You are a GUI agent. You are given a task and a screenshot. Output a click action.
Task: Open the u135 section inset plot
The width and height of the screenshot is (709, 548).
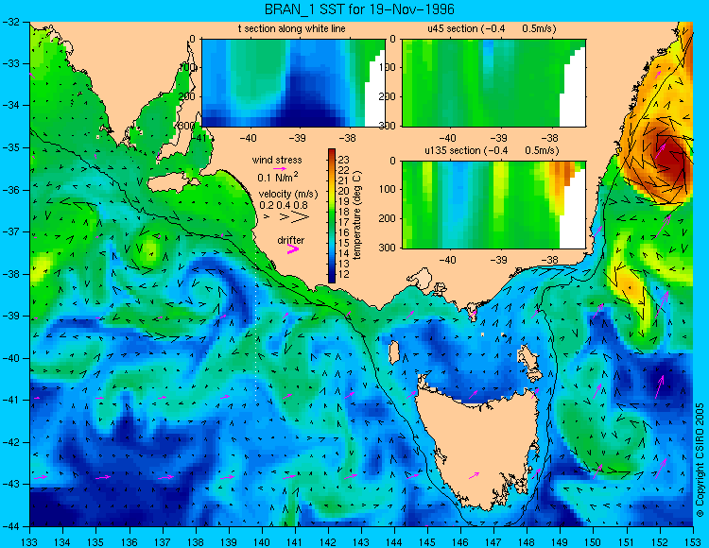point(493,205)
